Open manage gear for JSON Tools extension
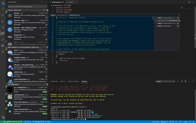The height and width of the screenshot is (123, 196). pyautogui.click(x=46, y=76)
